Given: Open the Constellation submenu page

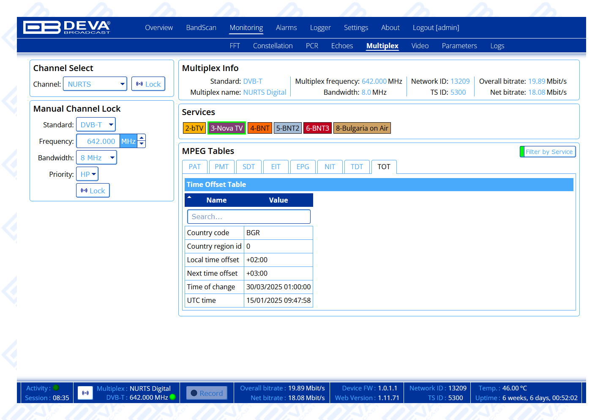Looking at the screenshot, I should (x=273, y=46).
